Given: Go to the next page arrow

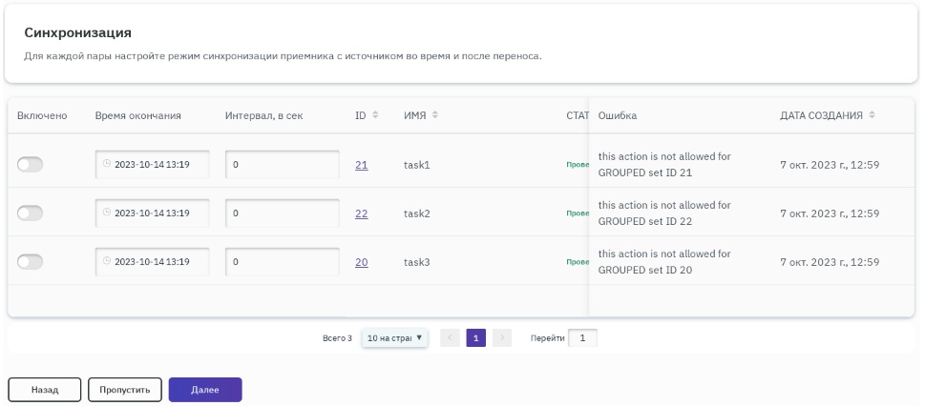Looking at the screenshot, I should tap(502, 337).
